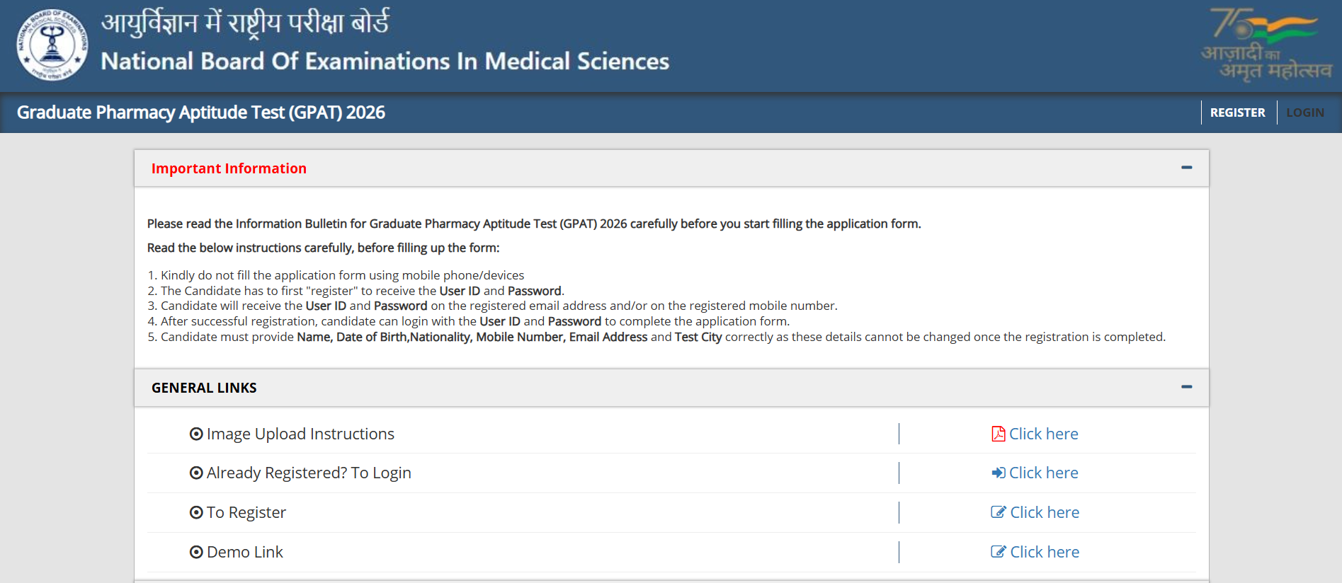
Task: Click the bullet icon beside Demo Link
Action: pos(196,552)
